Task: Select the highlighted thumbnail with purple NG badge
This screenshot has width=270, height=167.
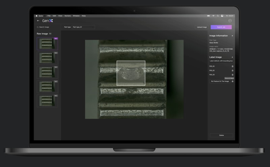Action: (x=47, y=44)
